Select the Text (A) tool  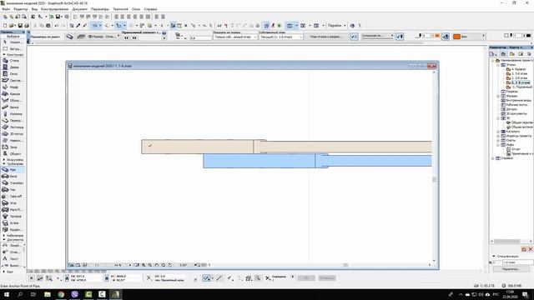[x=12, y=259]
